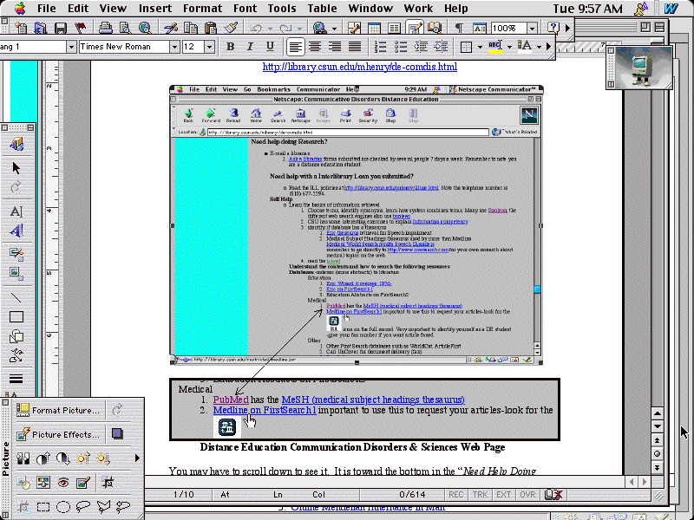The height and width of the screenshot is (520, 694).
Task: Open the highlight color dropdown arrow
Action: 509,47
